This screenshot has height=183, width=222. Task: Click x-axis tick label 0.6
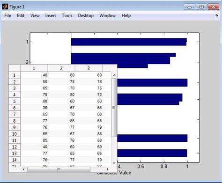click(141, 167)
